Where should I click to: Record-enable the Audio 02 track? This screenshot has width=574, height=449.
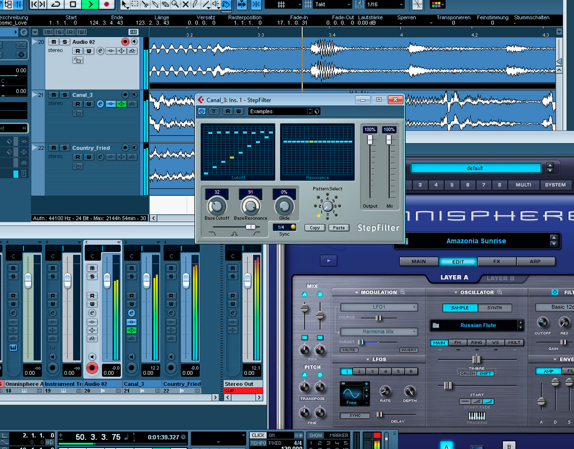[x=125, y=42]
